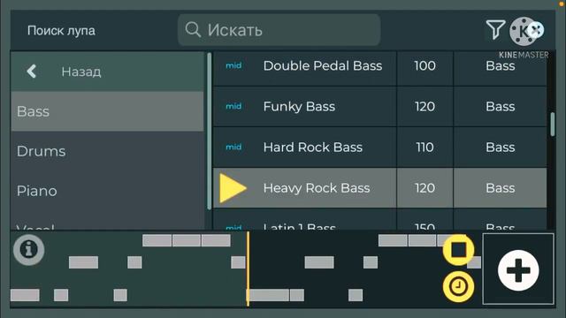This screenshot has width=566, height=318.
Task: Click Bass type cell in Hard Rock Bass row
Action: tap(500, 148)
